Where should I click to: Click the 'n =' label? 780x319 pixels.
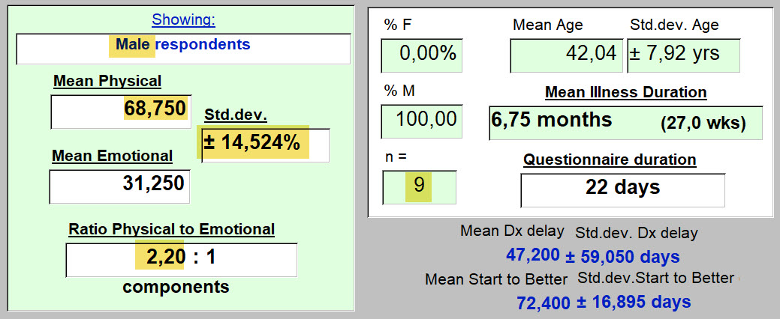[396, 157]
